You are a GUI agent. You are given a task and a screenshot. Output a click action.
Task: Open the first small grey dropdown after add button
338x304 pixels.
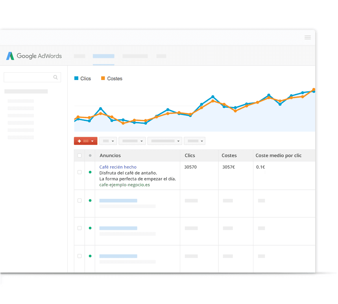(108, 141)
